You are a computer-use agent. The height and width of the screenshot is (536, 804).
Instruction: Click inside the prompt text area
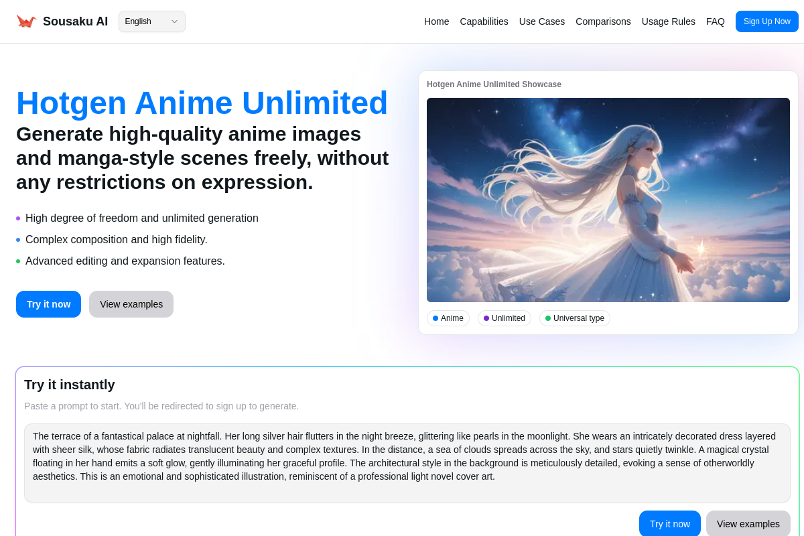coord(407,462)
